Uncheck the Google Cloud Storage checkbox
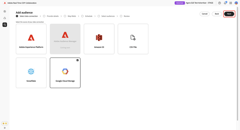 coord(77,60)
